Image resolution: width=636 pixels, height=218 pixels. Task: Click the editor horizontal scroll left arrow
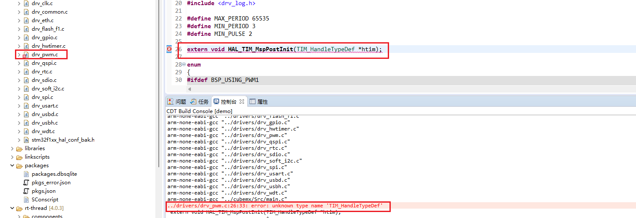click(190, 89)
